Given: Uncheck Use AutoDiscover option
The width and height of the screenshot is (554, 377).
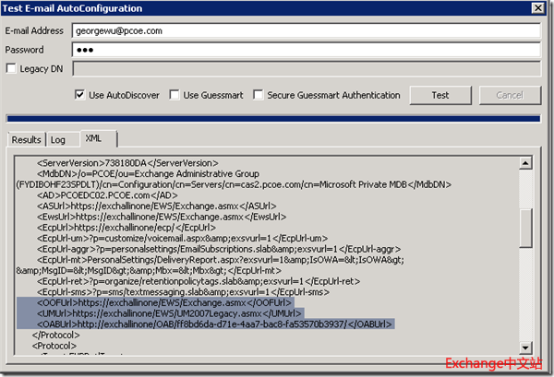Looking at the screenshot, I should (80, 95).
